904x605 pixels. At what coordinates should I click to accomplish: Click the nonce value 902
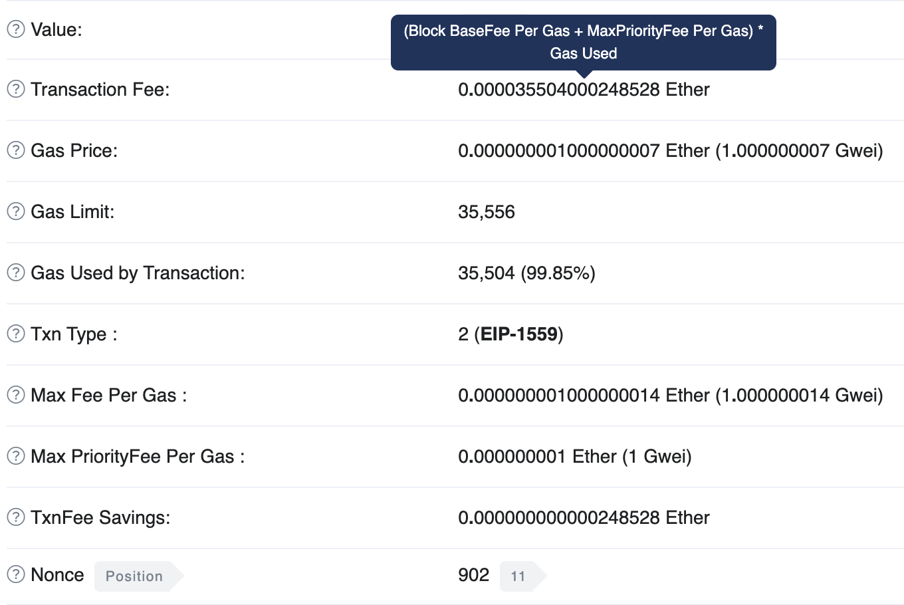click(x=473, y=574)
